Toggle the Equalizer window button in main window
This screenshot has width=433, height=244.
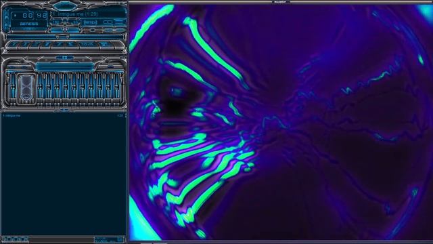coord(108,30)
